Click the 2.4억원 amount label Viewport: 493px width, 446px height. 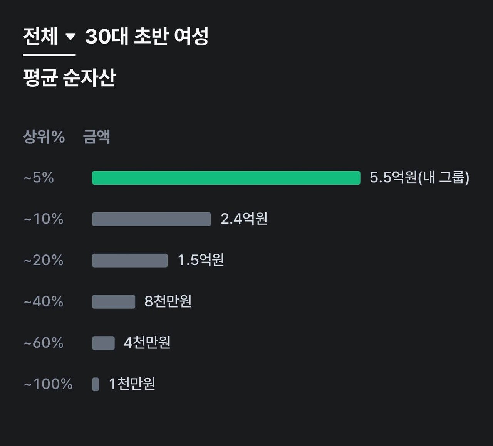click(x=245, y=219)
